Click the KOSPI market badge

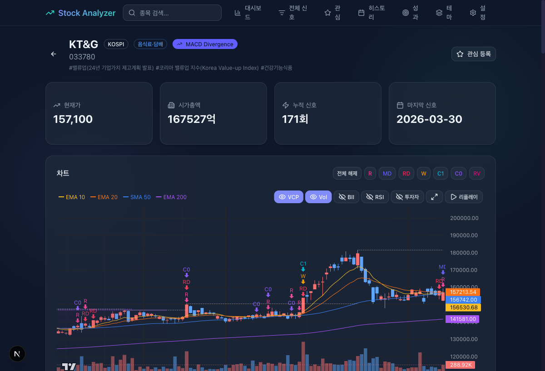(116, 44)
